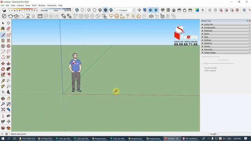251x141 pixels.
Task: Switch to THU VIEN CCV taskbar item
Action: pyautogui.click(x=27, y=139)
